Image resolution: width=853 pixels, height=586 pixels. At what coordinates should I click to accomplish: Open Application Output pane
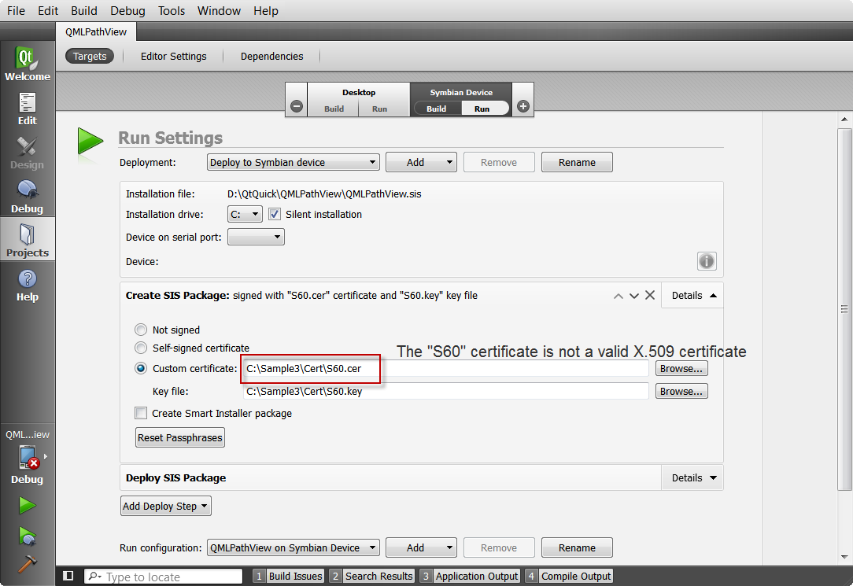pyautogui.click(x=471, y=576)
